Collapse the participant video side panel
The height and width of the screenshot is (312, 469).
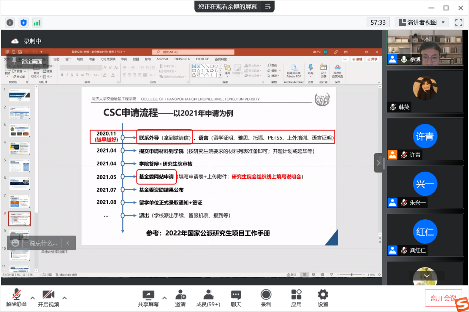click(x=378, y=163)
